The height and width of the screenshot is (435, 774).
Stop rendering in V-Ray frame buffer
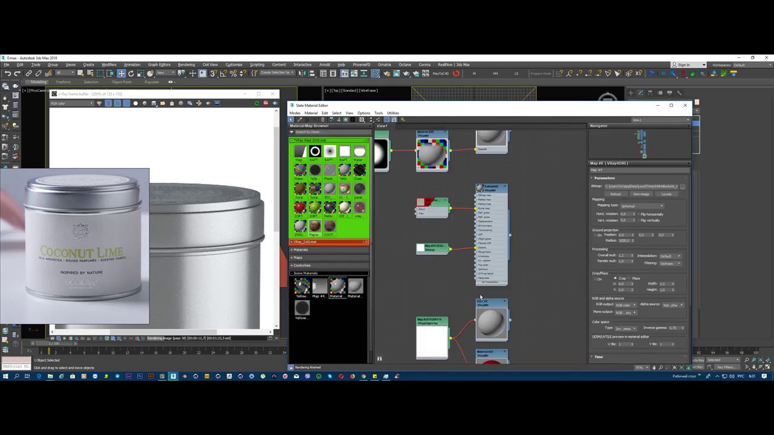tap(265, 103)
